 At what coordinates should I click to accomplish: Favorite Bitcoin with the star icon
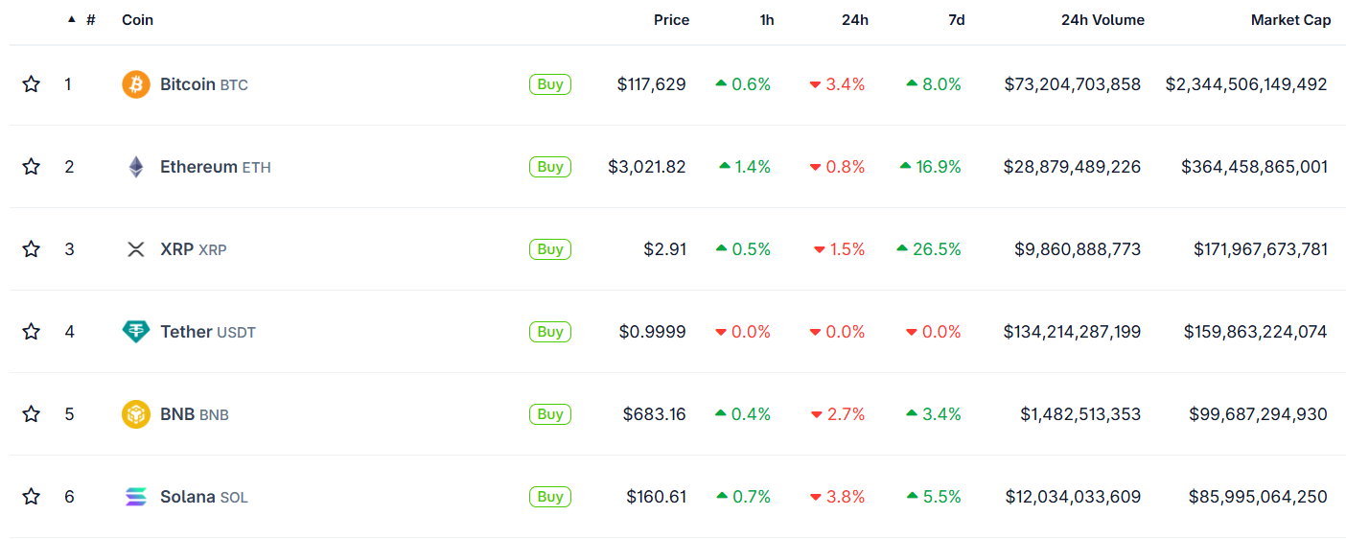click(31, 84)
